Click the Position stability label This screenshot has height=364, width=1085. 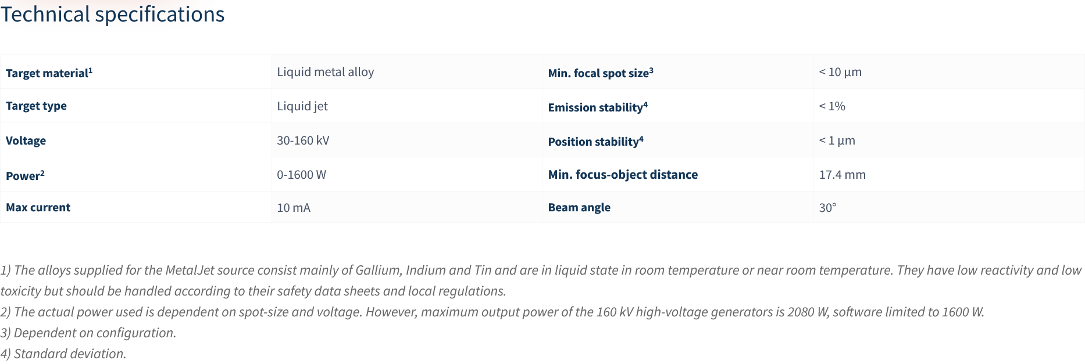click(x=595, y=141)
